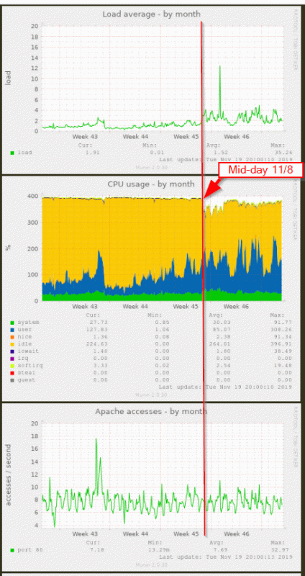Image resolution: width=305 pixels, height=576 pixels.
Task: Click the 'port 80' legend label
Action: (30, 550)
